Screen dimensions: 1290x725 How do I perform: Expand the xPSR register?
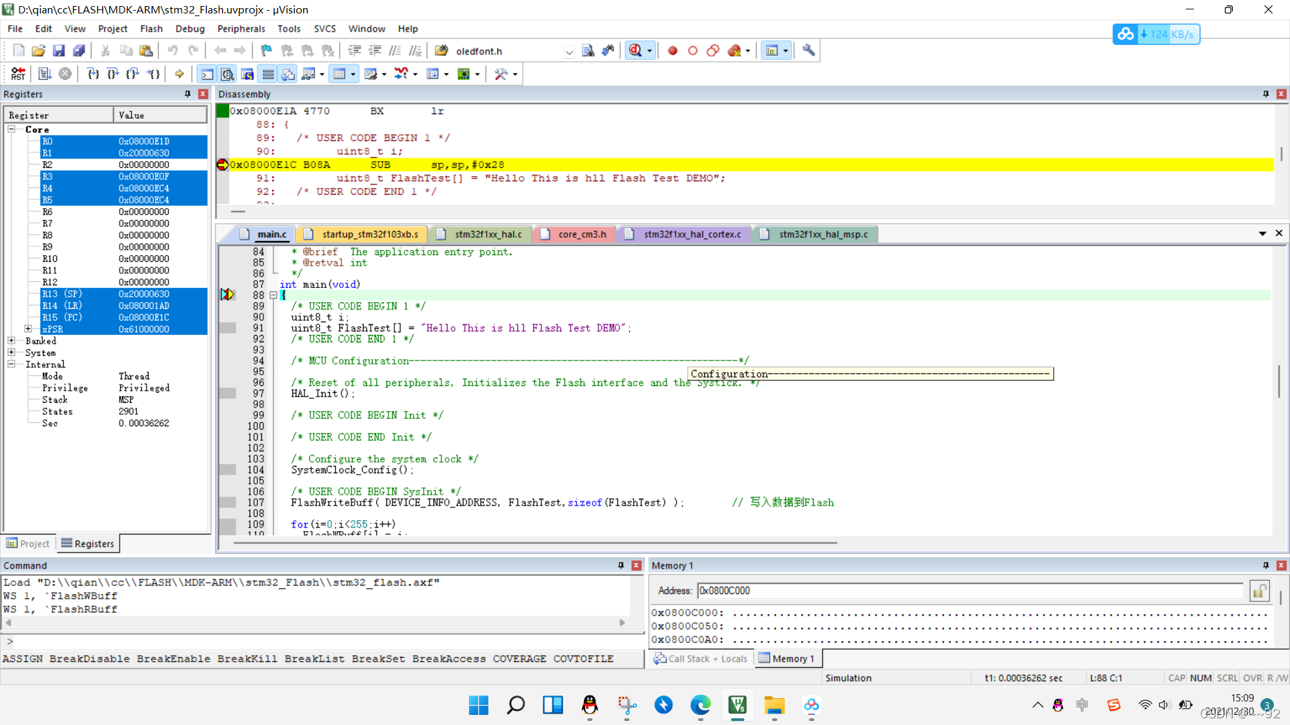pyautogui.click(x=28, y=329)
